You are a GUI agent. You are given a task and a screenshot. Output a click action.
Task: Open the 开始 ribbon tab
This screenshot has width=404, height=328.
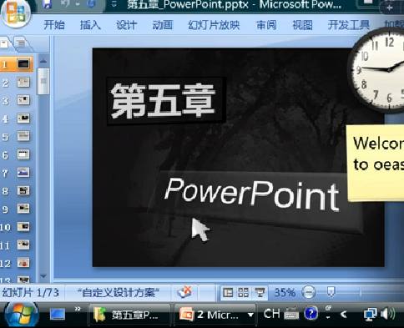click(x=54, y=25)
